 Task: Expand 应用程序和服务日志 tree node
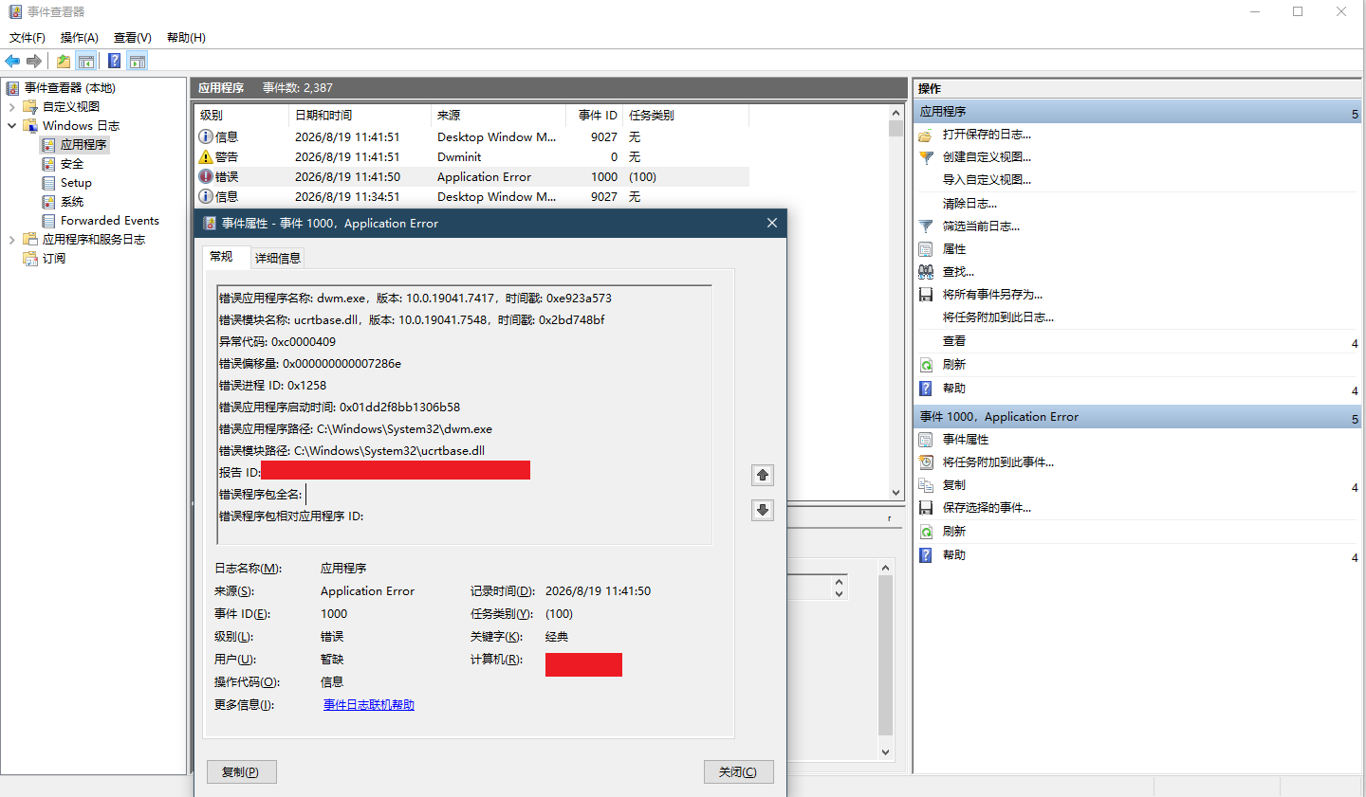click(x=11, y=240)
